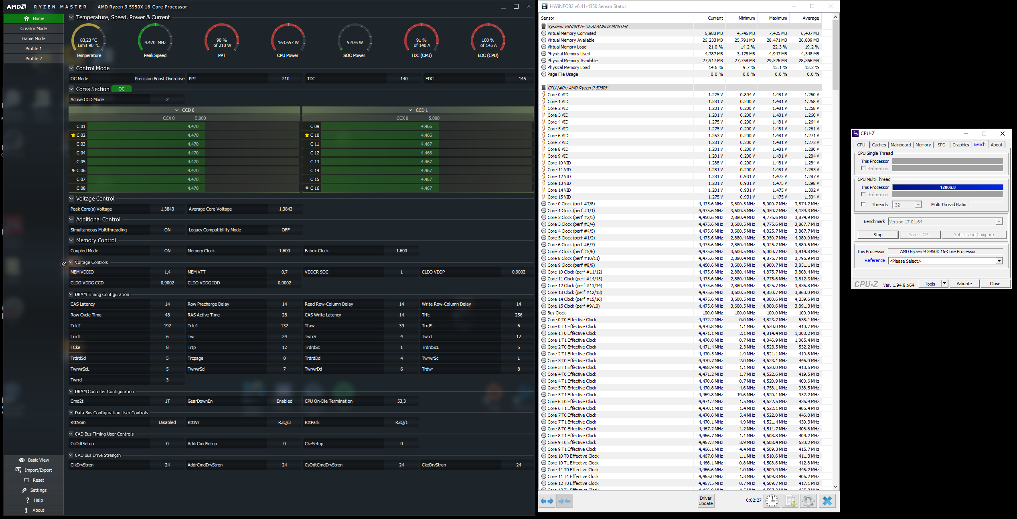The image size is (1017, 519).
Task: Click chip icon beside CPU [#0] header
Action: coord(544,88)
